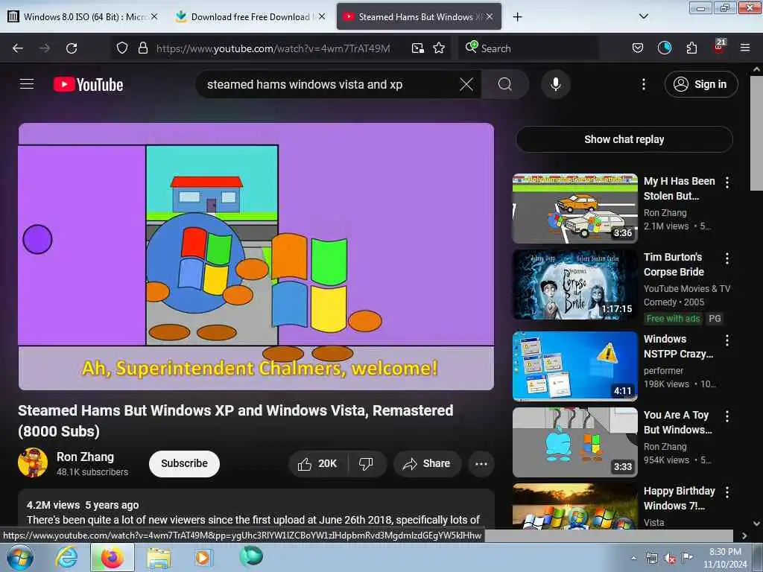Open You Are A Toy But Windows thumbnail
763x572 pixels.
coord(574,442)
